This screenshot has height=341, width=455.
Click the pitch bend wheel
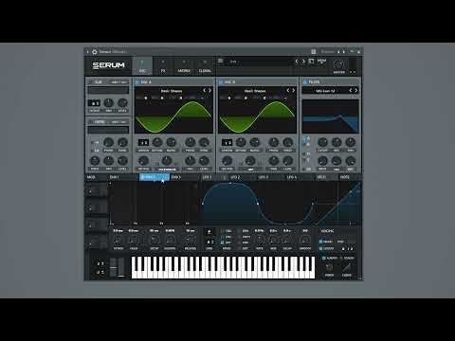113,268
